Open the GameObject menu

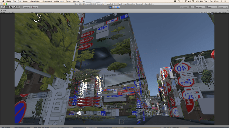35,1
